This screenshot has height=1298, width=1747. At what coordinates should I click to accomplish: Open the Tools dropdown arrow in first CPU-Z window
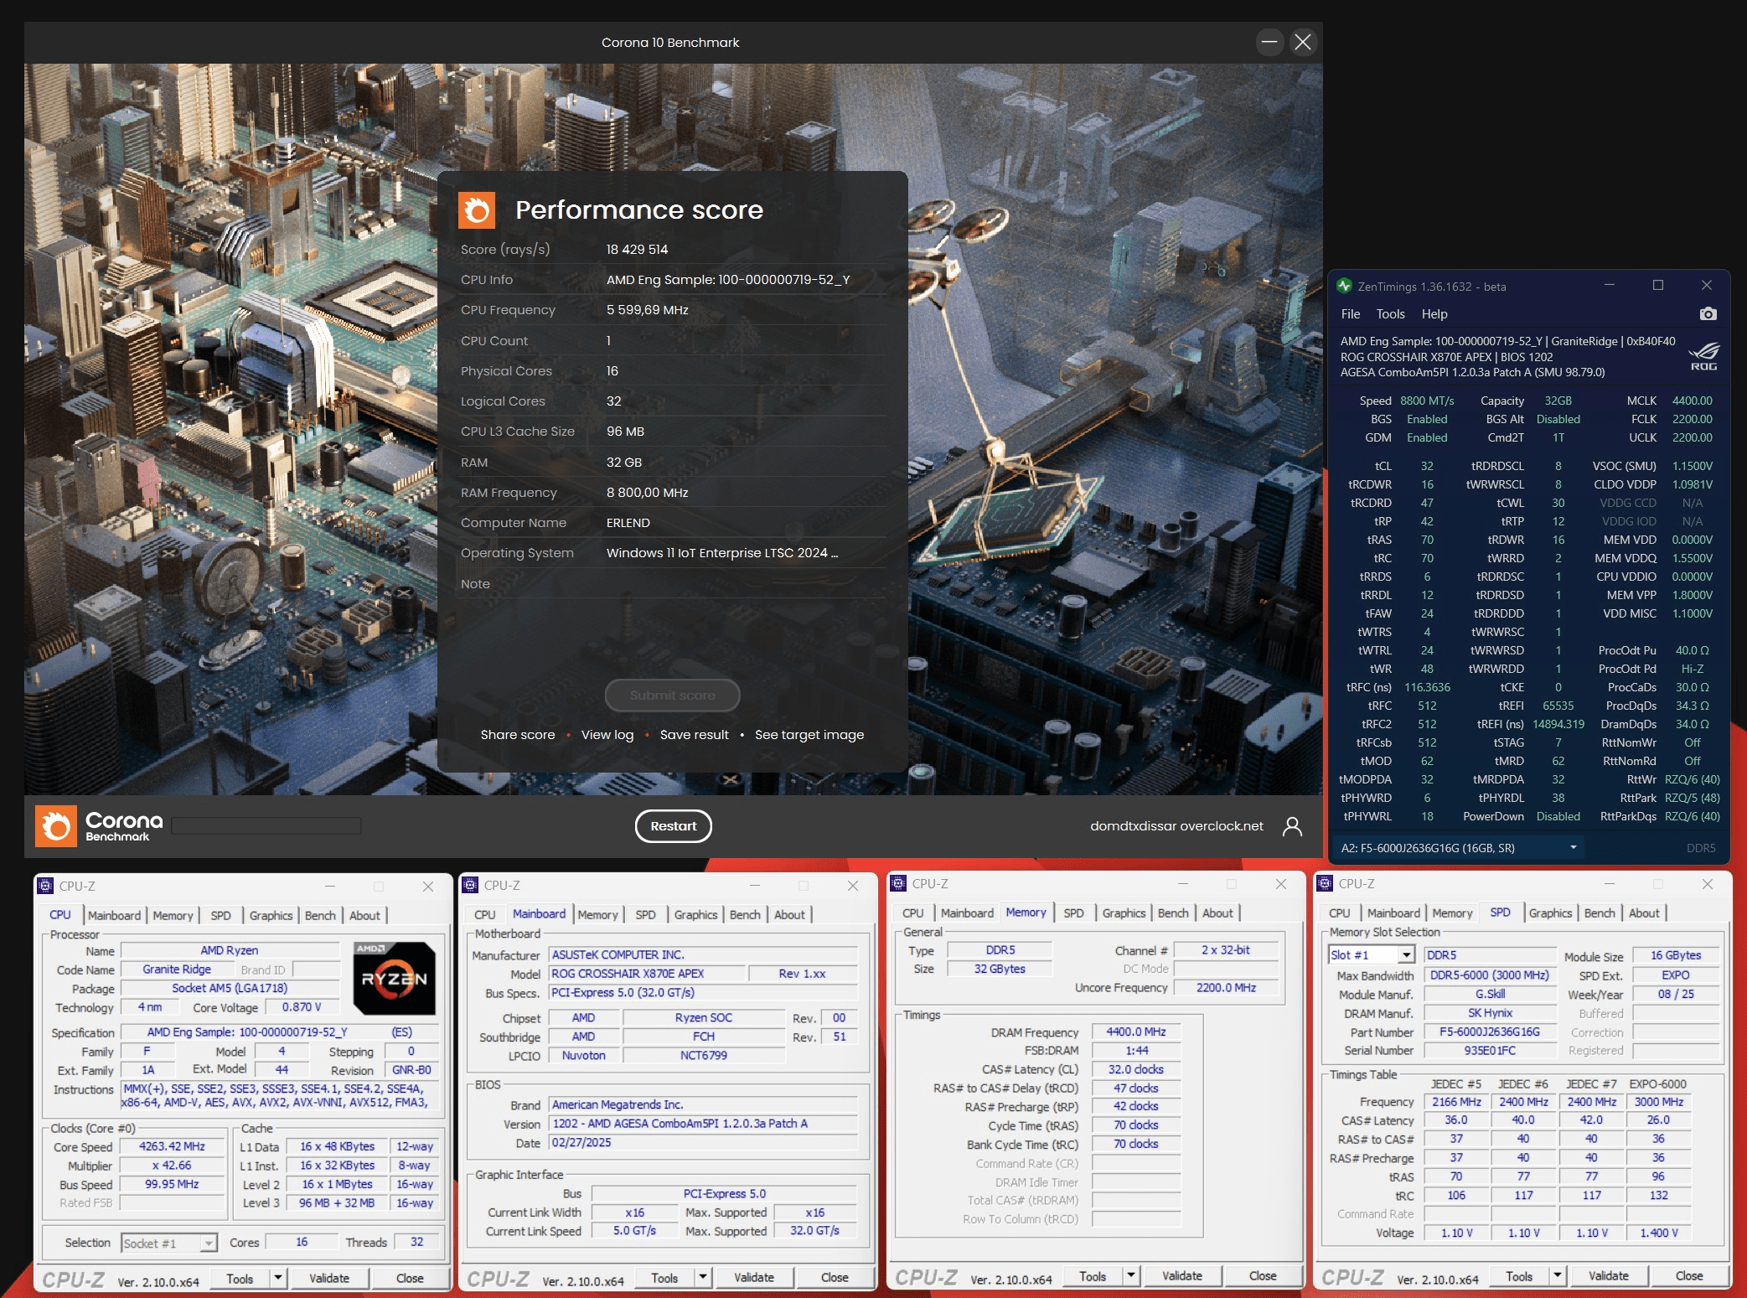click(278, 1278)
